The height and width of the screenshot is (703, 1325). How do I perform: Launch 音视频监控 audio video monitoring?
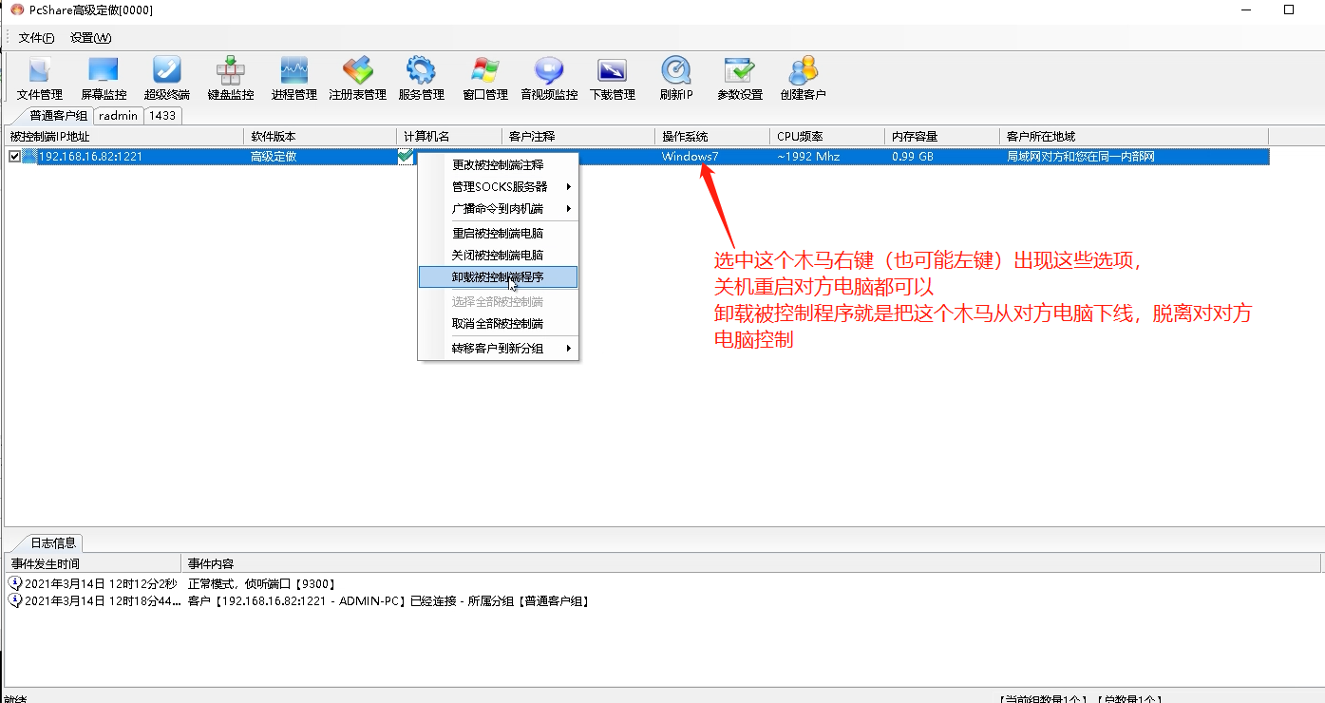(549, 79)
